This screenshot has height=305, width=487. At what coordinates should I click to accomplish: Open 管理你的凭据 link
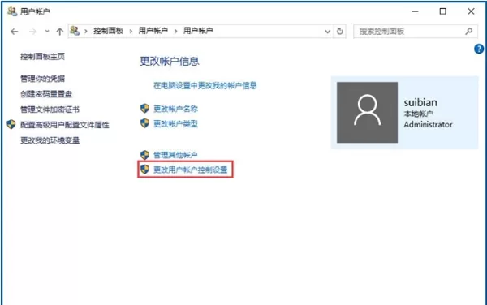(42, 79)
